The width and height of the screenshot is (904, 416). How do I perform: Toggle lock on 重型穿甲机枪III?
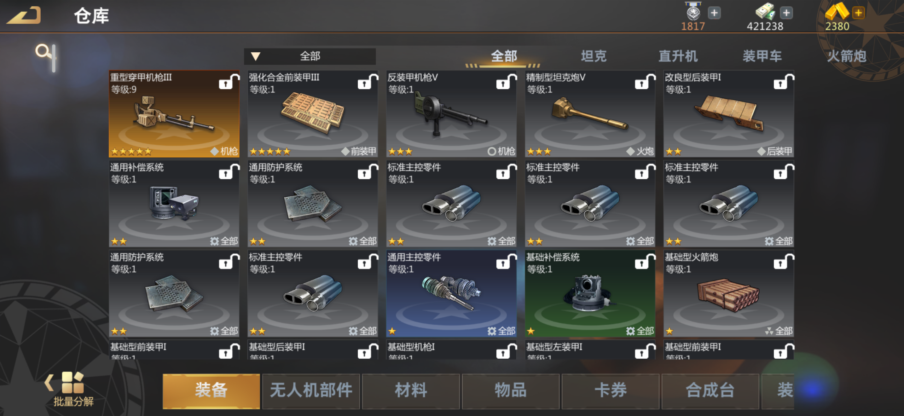tap(229, 82)
